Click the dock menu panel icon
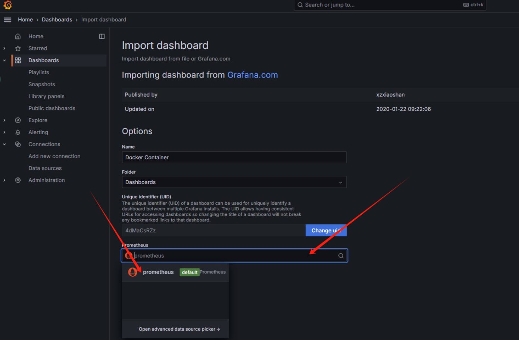 (102, 36)
